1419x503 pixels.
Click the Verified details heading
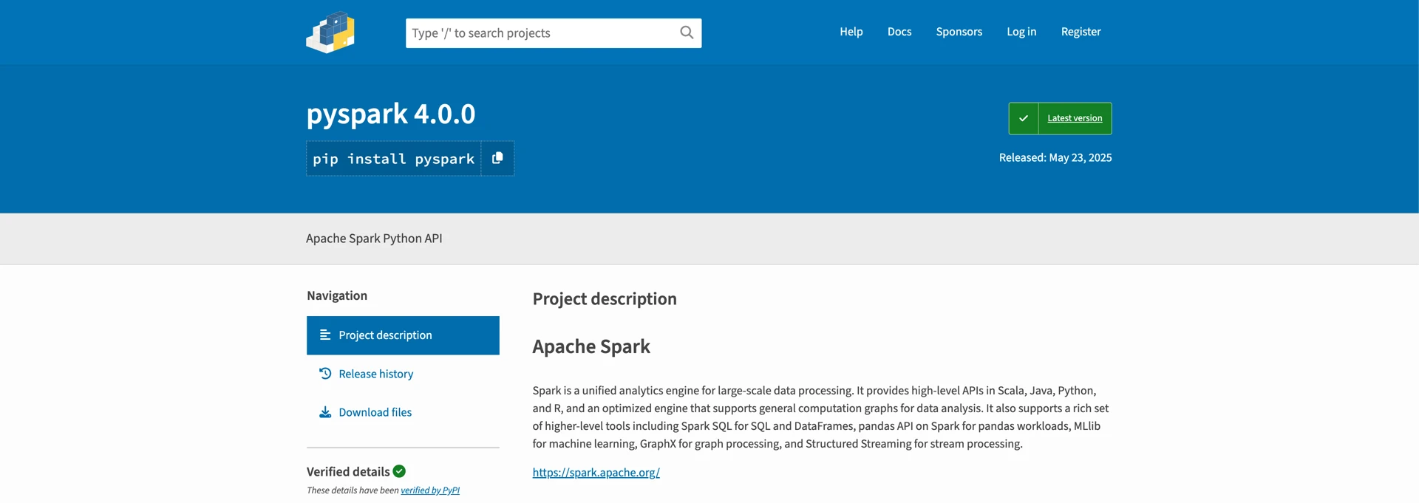click(x=348, y=471)
